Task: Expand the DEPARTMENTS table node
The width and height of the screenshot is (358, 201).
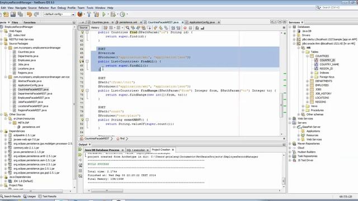Action: tap(307, 81)
